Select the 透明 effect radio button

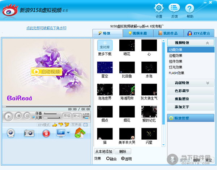pyautogui.click(x=123, y=158)
